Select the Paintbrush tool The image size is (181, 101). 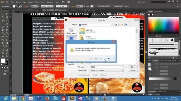(3, 27)
